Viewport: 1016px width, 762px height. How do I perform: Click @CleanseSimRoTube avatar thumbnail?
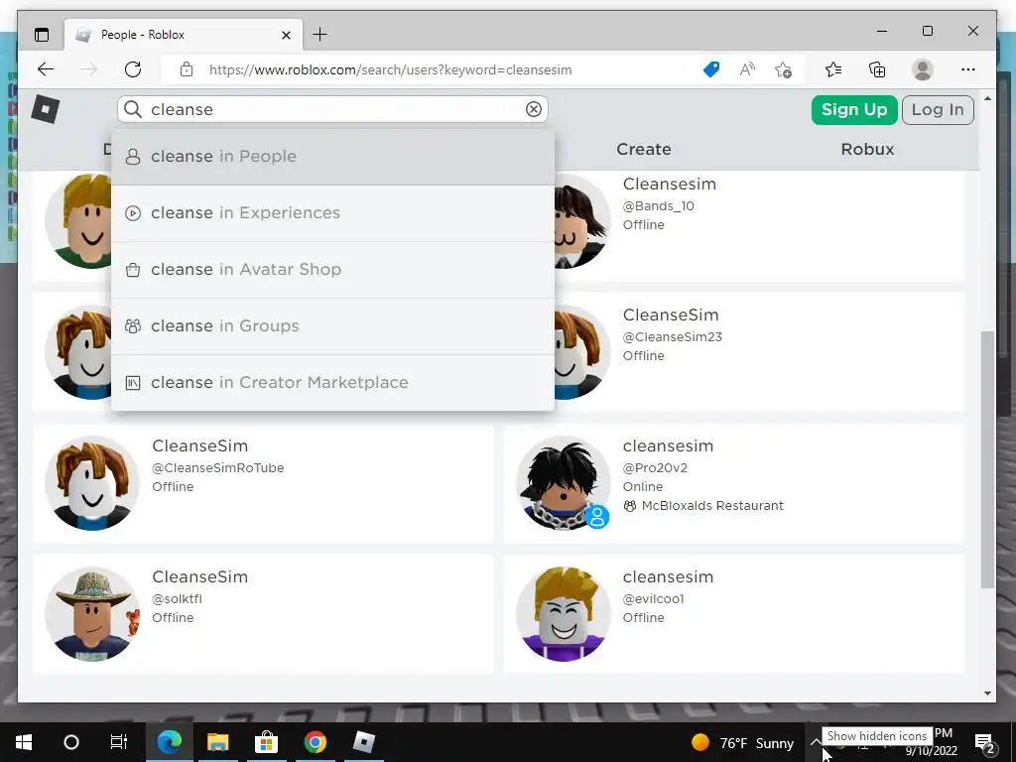pyautogui.click(x=92, y=483)
